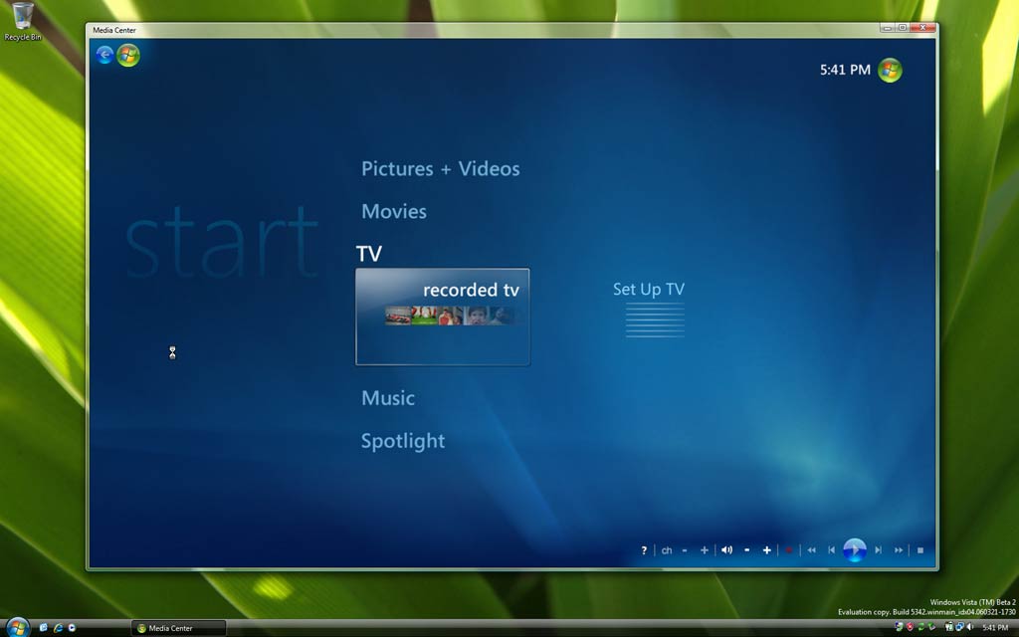Mute audio with the speaker icon
Viewport: 1019px width, 637px height.
pos(726,550)
